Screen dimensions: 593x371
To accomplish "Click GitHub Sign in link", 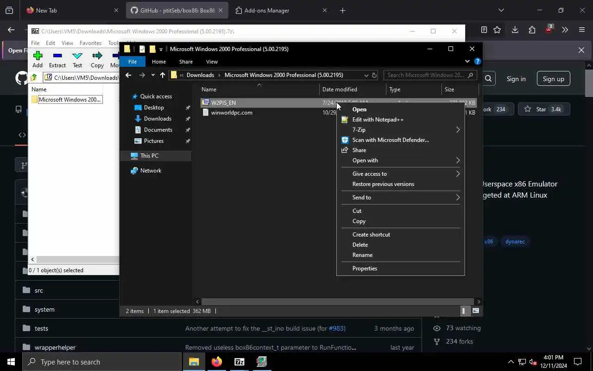I will [x=516, y=79].
